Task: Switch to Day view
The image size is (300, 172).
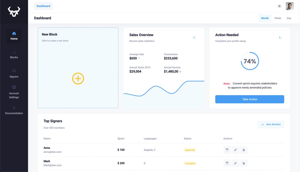Action: [x=289, y=18]
